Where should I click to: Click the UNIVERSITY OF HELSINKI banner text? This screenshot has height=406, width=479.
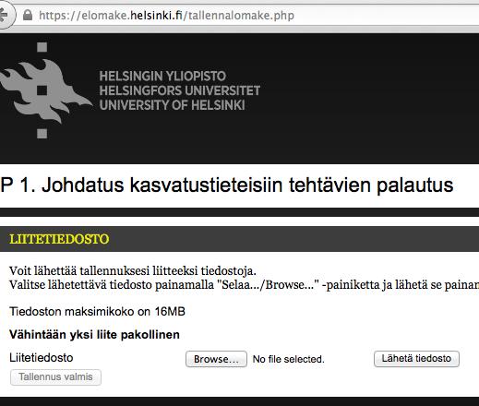click(172, 105)
